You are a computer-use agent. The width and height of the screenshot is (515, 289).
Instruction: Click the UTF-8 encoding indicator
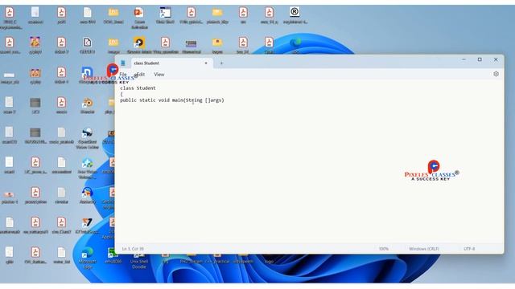469,249
